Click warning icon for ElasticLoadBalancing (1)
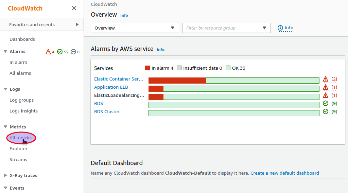The height and width of the screenshot is (193, 348). pos(326,95)
